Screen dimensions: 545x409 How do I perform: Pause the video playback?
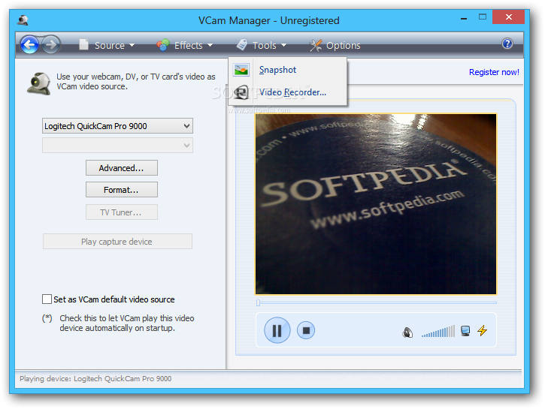[x=277, y=330]
